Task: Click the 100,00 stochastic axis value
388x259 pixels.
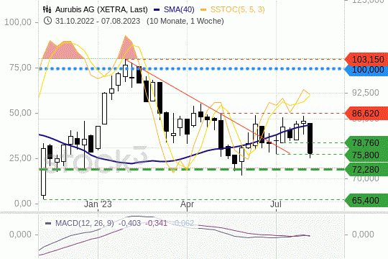Action: click(18, 22)
